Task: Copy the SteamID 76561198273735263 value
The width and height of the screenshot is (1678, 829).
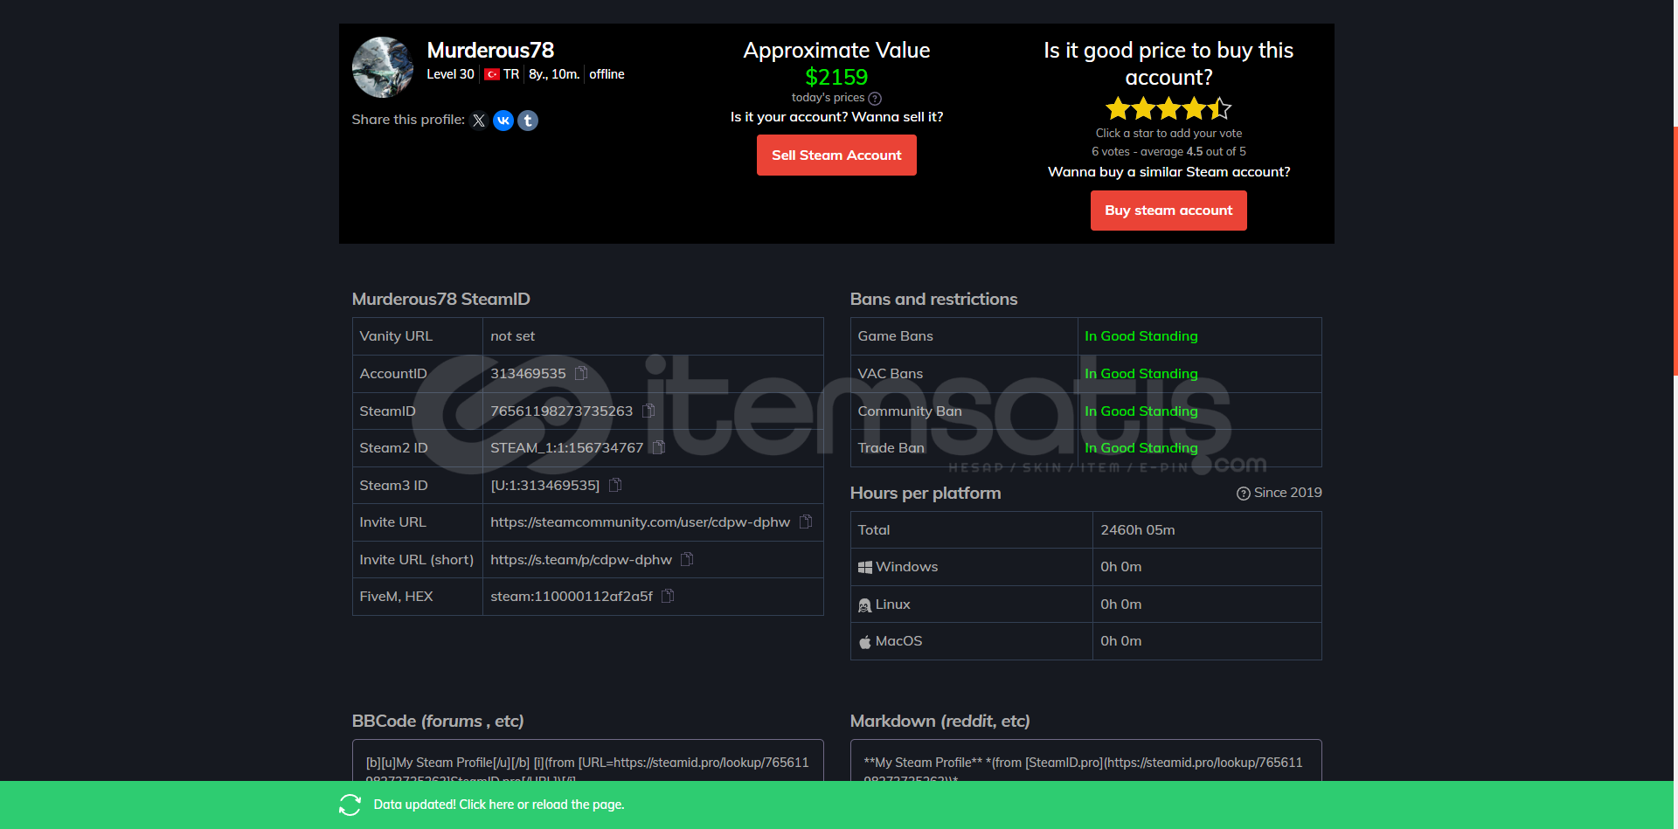Action: [648, 411]
